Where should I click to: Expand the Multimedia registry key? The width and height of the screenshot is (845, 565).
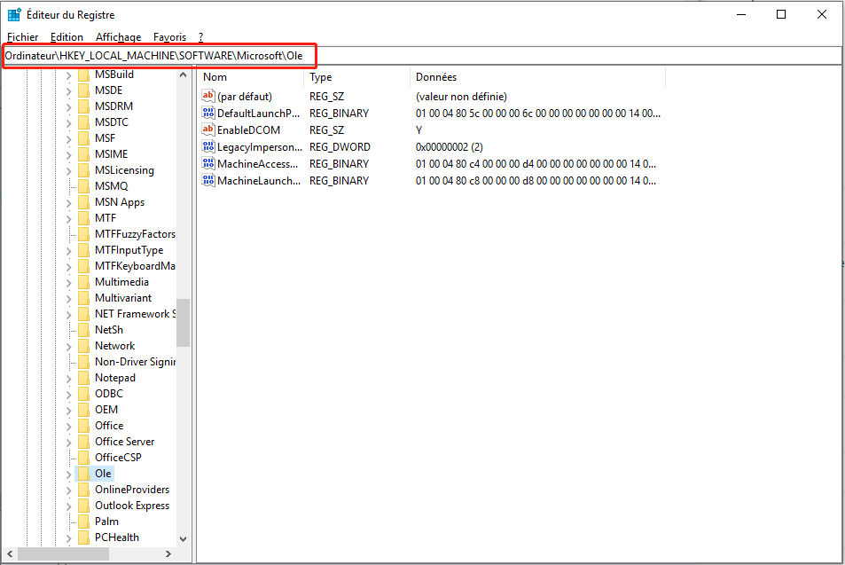pos(69,282)
